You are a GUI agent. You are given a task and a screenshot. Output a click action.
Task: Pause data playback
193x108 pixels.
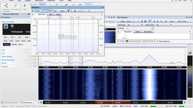(142, 21)
